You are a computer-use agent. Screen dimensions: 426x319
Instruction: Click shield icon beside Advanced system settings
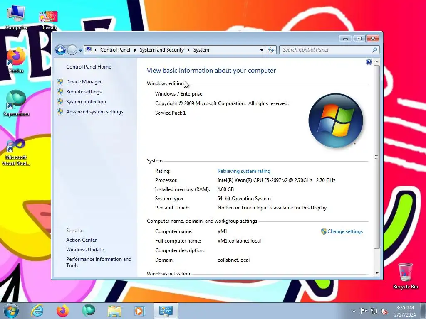click(x=60, y=112)
